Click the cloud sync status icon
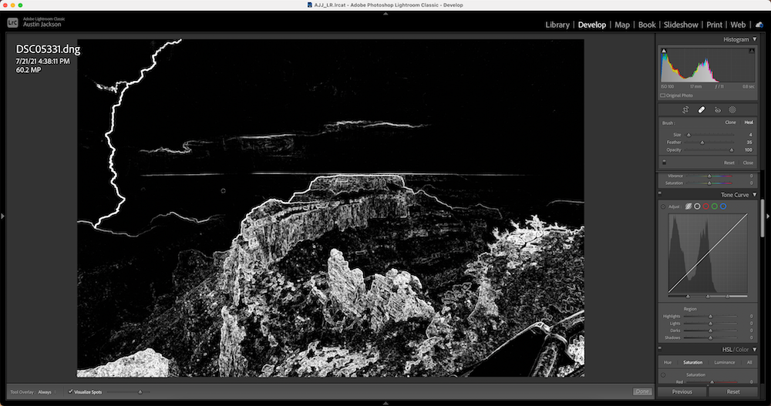The height and width of the screenshot is (406, 771). click(x=759, y=25)
